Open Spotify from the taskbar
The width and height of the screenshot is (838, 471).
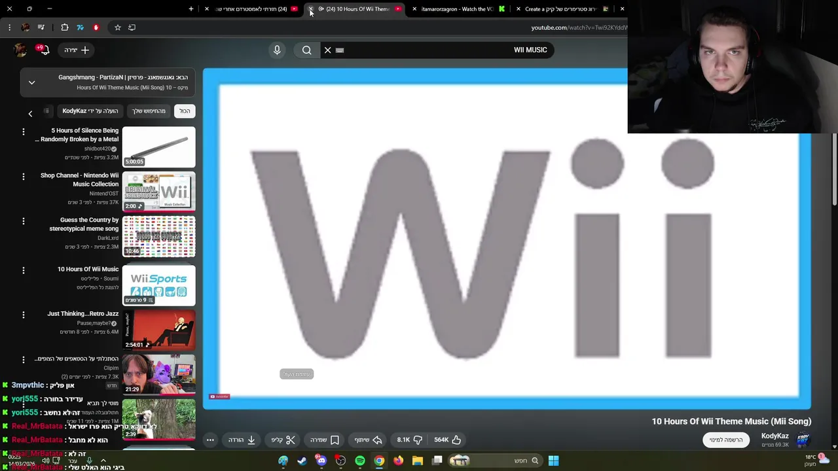coord(360,461)
